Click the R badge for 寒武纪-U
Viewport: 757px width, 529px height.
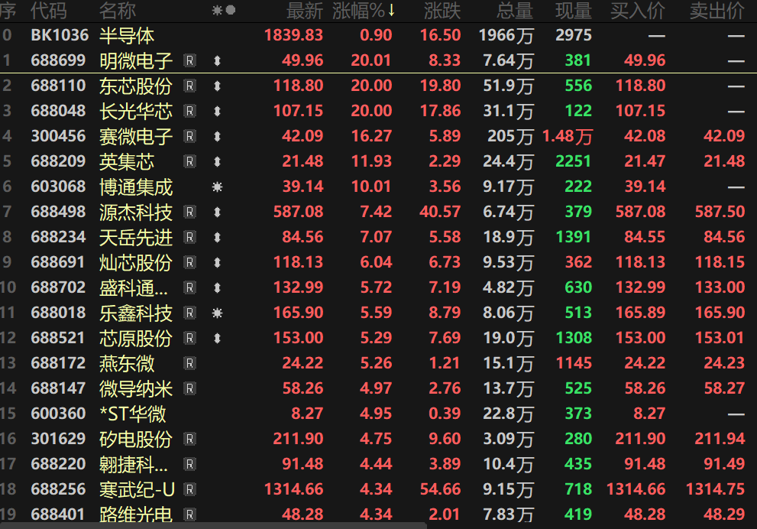[189, 489]
